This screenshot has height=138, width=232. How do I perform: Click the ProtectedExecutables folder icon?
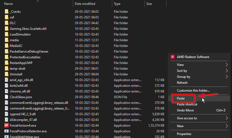click(x=7, y=57)
